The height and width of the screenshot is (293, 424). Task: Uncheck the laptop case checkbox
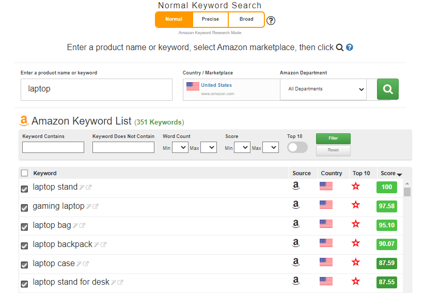(24, 265)
